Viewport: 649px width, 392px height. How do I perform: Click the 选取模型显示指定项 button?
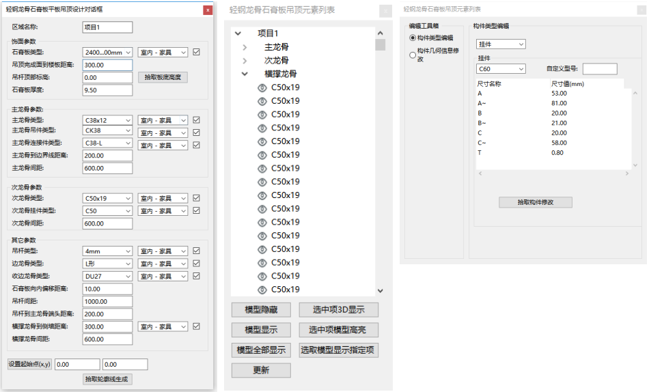339,350
